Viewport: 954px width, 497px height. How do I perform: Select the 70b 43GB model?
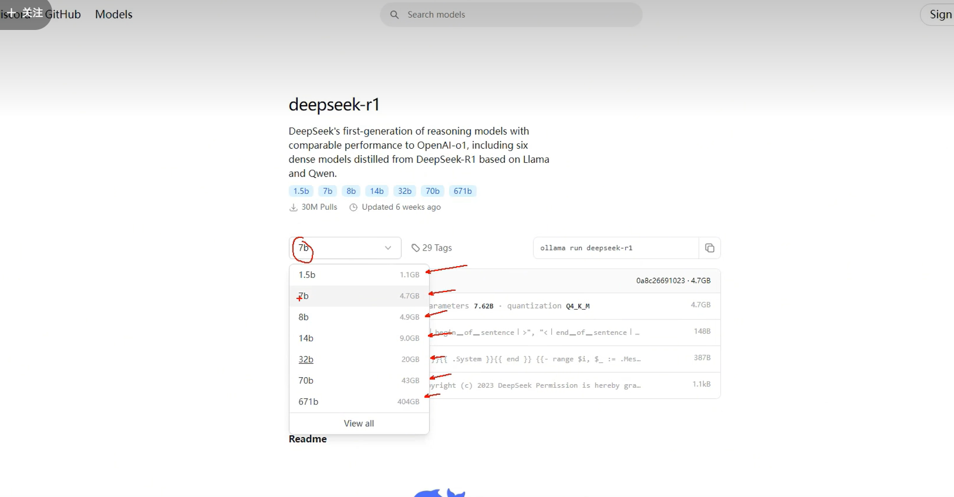(x=359, y=381)
